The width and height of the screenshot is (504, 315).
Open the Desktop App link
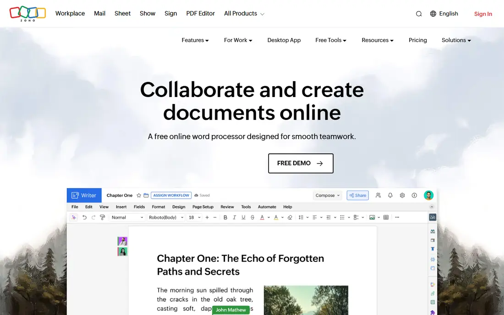[x=284, y=40]
